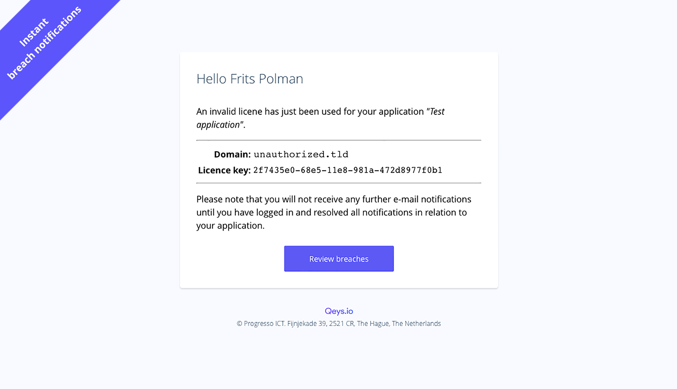Click The Netherlands in the footer
The width and height of the screenshot is (677, 389).
click(416, 324)
